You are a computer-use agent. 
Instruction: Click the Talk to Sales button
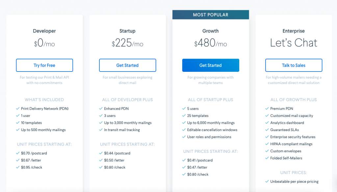(294, 65)
